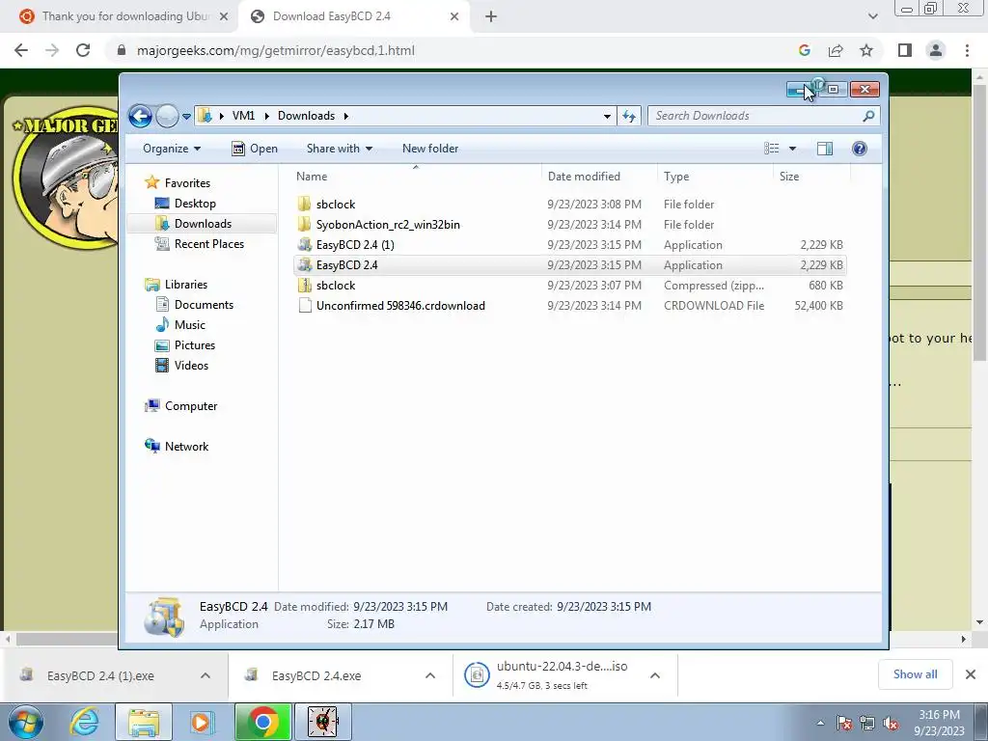988x741 pixels.
Task: Share this page from Chrome's address bar
Action: click(836, 50)
